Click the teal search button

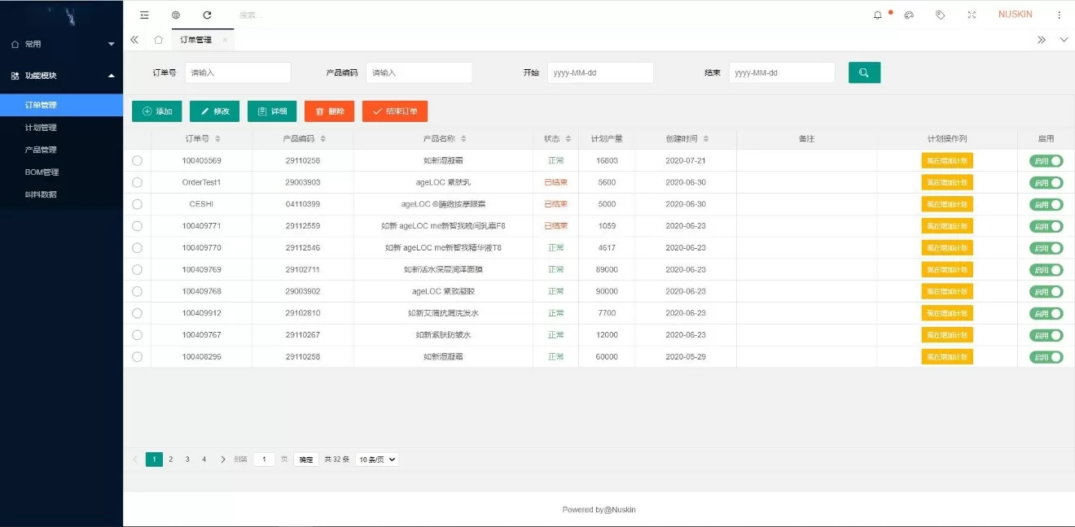(x=864, y=72)
